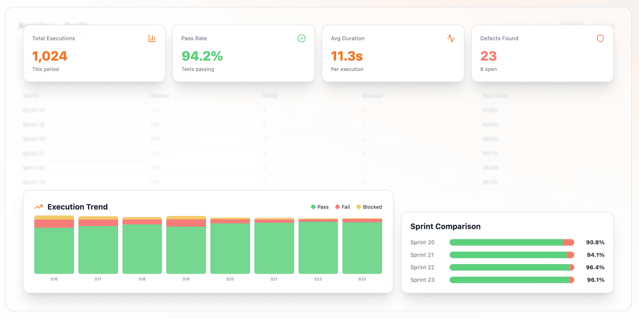Image resolution: width=639 pixels, height=319 pixels.
Task: Click the Sprint Comparison panel title
Action: (x=446, y=226)
